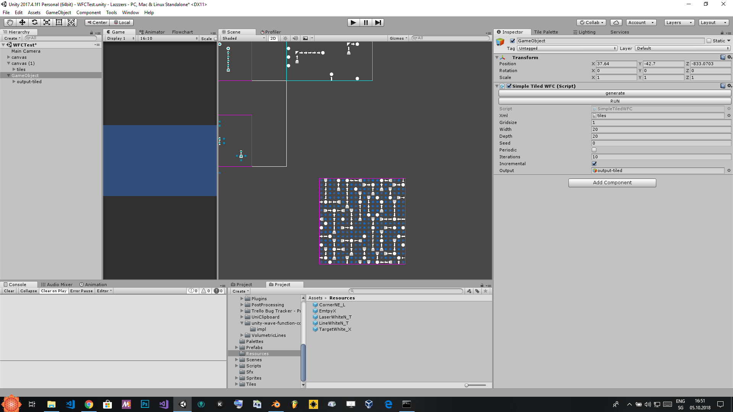Screen dimensions: 733x412
Task: Open the Tag dropdown showing Untagged
Action: [567, 48]
